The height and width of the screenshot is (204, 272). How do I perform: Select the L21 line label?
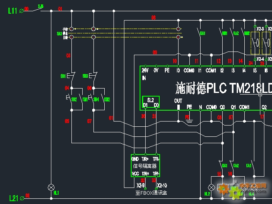14,198
